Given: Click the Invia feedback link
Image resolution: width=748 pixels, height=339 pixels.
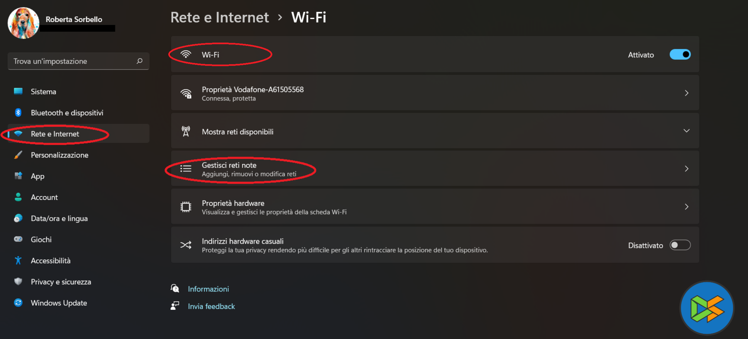Looking at the screenshot, I should [211, 306].
